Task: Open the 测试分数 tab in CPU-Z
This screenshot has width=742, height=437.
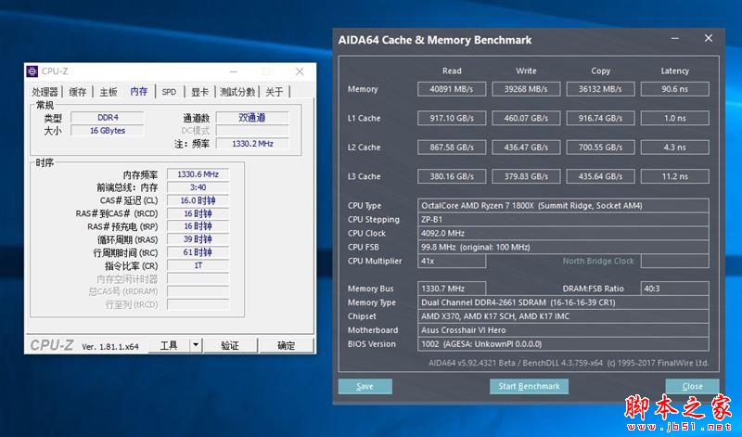Action: [x=237, y=92]
